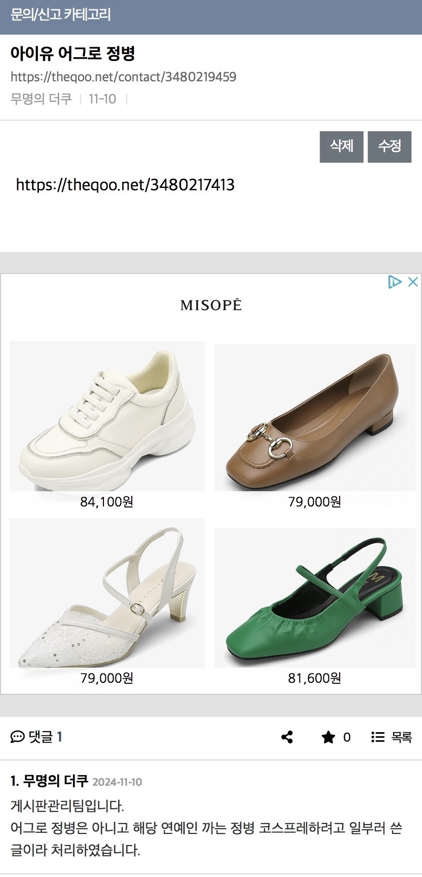Open the AdChoices info icon
The width and height of the screenshot is (422, 877).
pyautogui.click(x=395, y=282)
